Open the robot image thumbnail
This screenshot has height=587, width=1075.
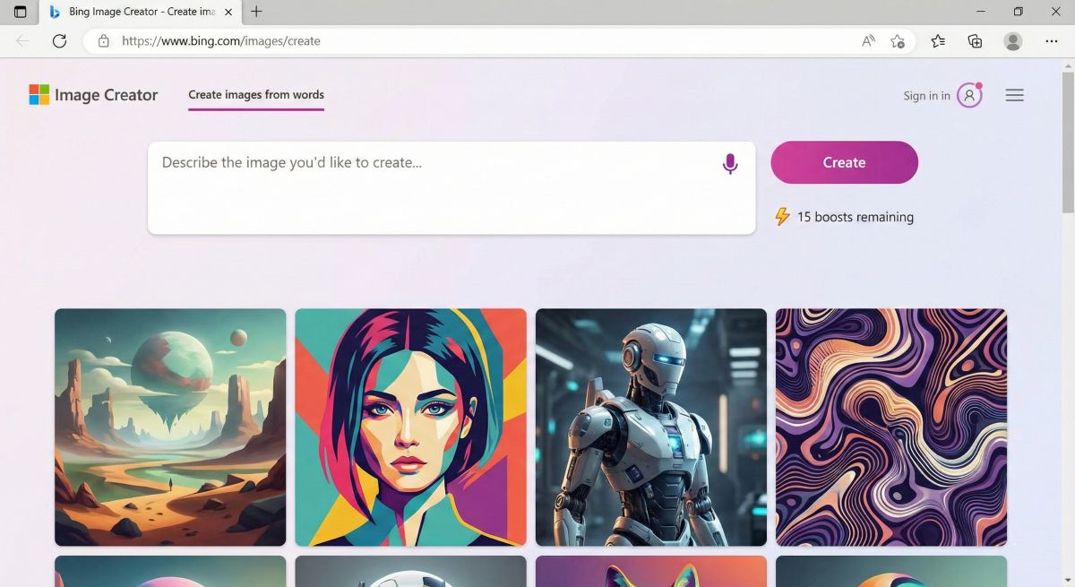pos(650,427)
